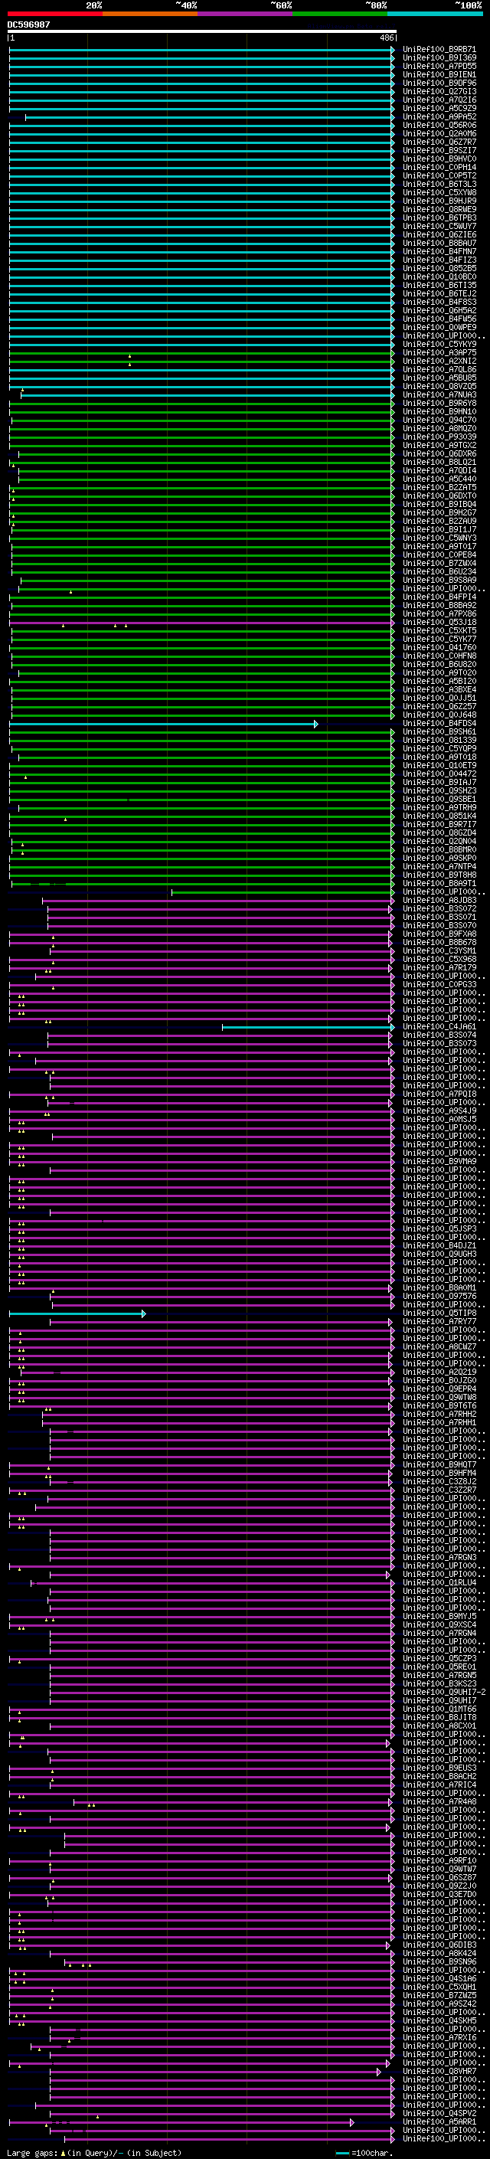Select hit label UniRef100_Q8RWE9
490x2159 pixels.
439,210
